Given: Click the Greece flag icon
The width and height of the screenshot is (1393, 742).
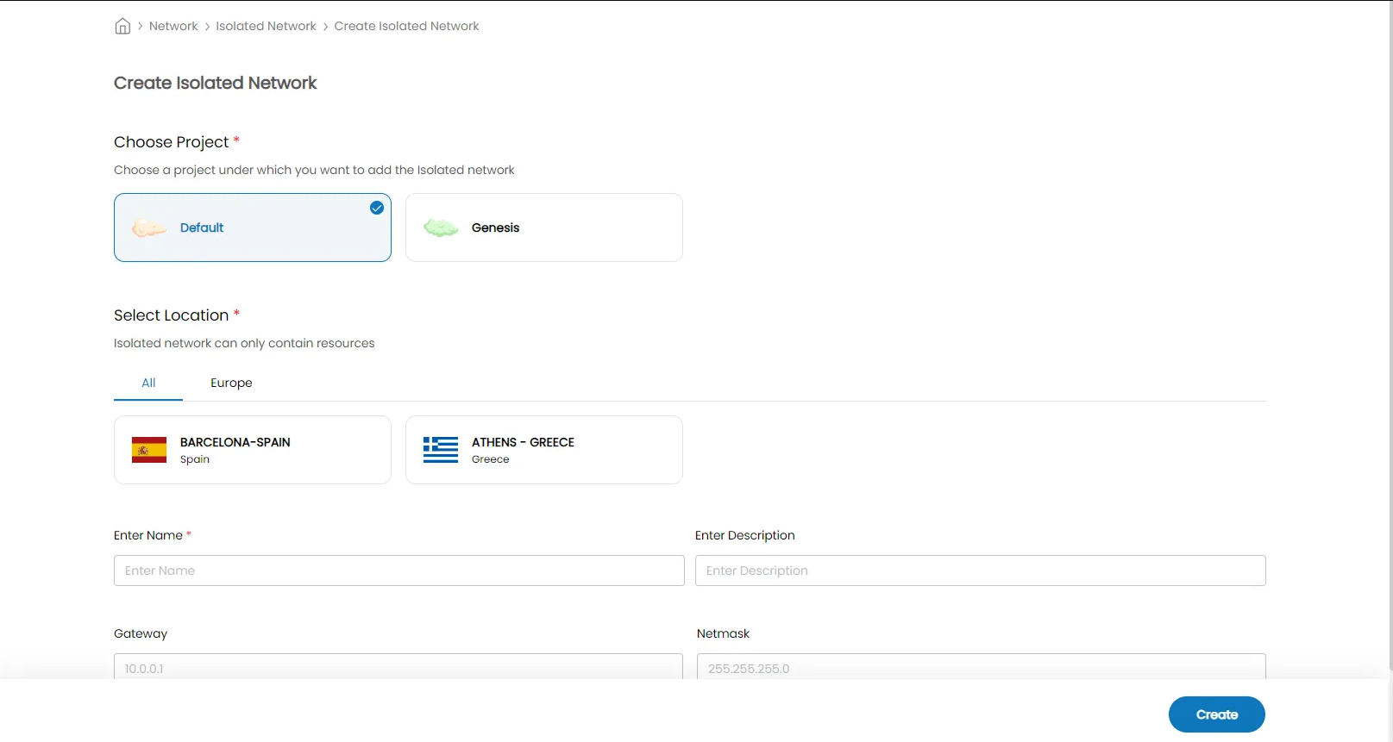Looking at the screenshot, I should (440, 450).
